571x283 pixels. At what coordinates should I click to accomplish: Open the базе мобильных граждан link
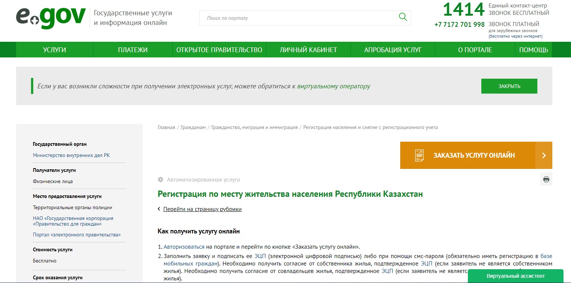point(358,260)
